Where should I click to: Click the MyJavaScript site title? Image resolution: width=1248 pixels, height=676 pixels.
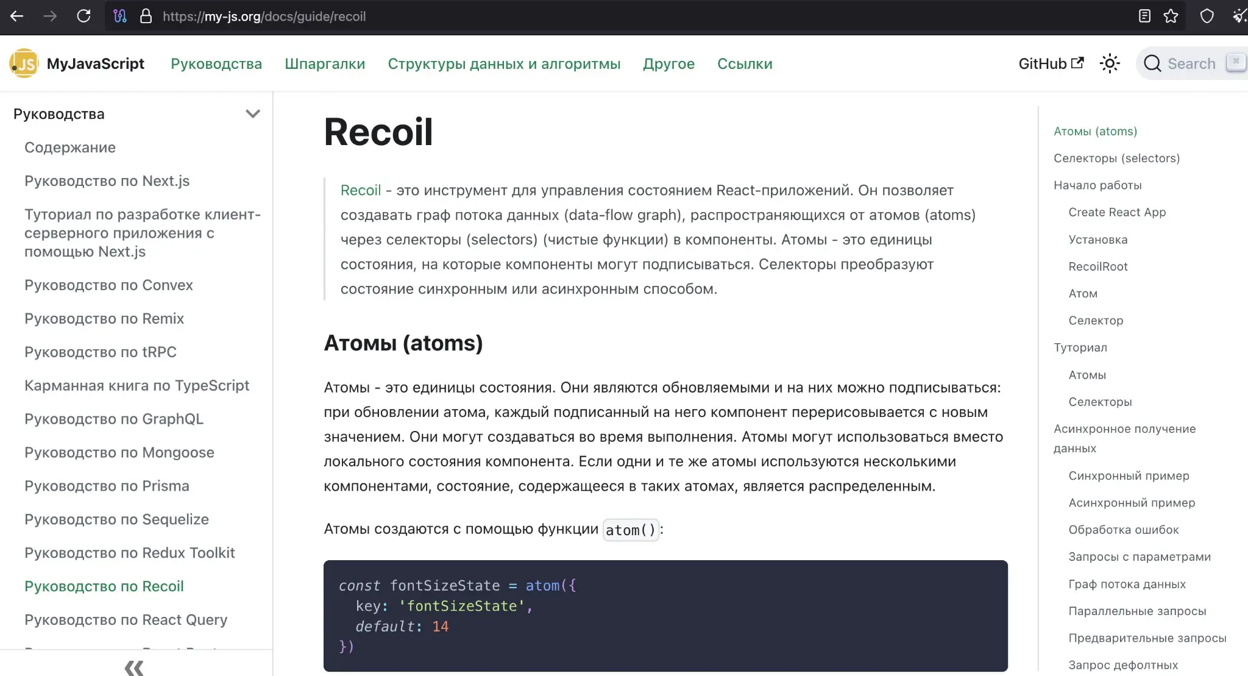click(96, 63)
